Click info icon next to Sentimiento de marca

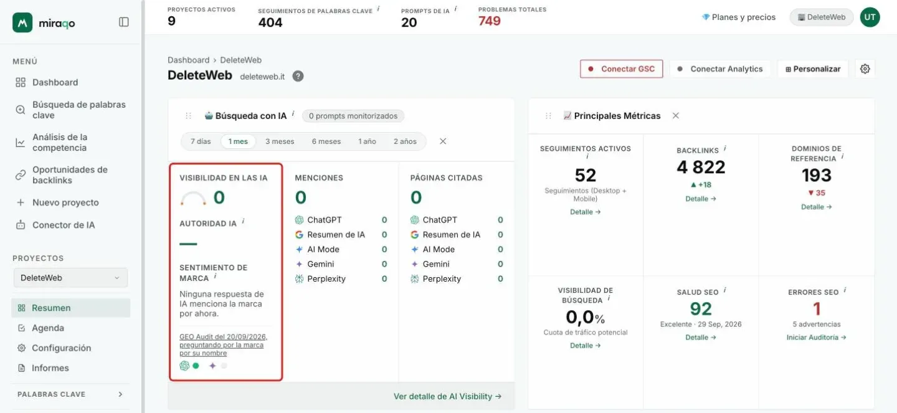tap(215, 276)
